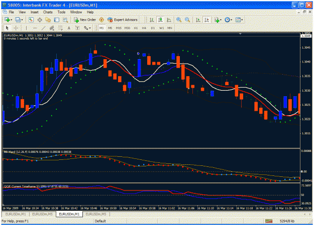Select the M1 timeframe
Screen dimensions: 314x225
pos(101,28)
